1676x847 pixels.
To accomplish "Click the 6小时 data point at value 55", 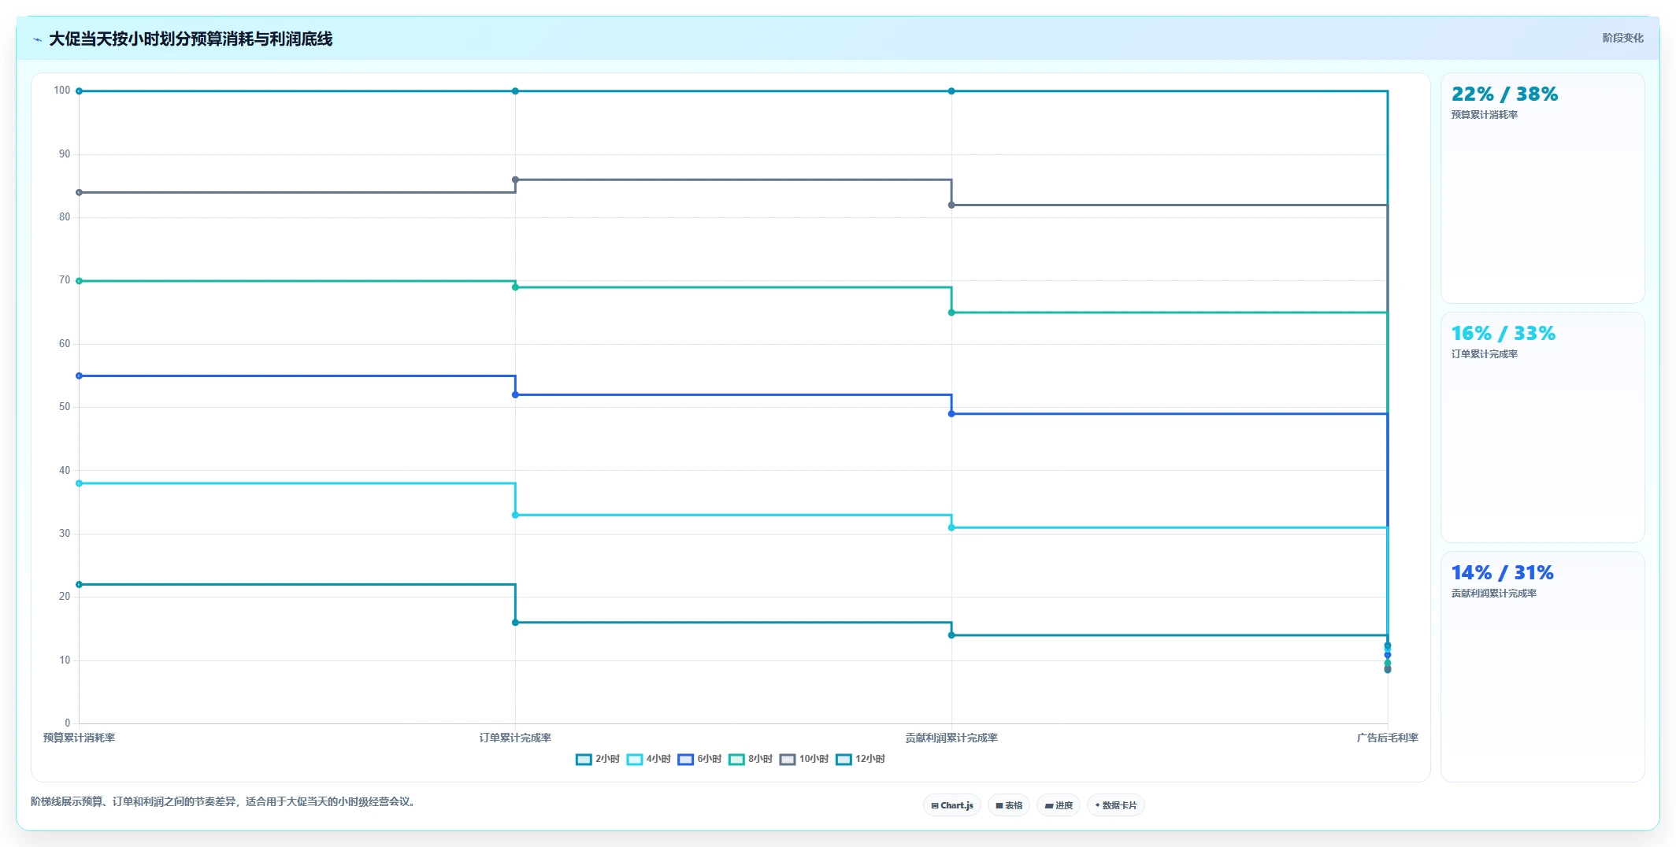I will (x=79, y=375).
